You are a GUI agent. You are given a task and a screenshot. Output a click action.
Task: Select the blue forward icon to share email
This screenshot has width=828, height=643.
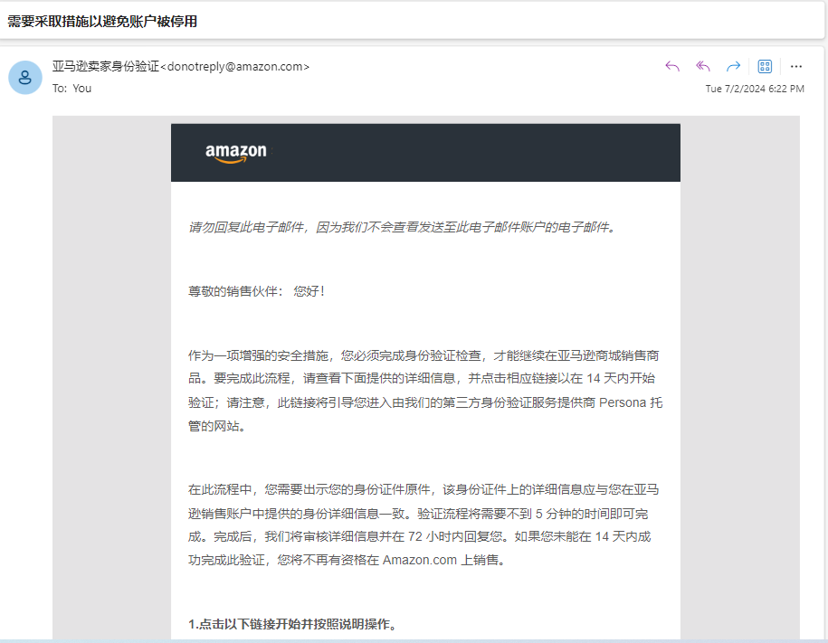click(733, 66)
